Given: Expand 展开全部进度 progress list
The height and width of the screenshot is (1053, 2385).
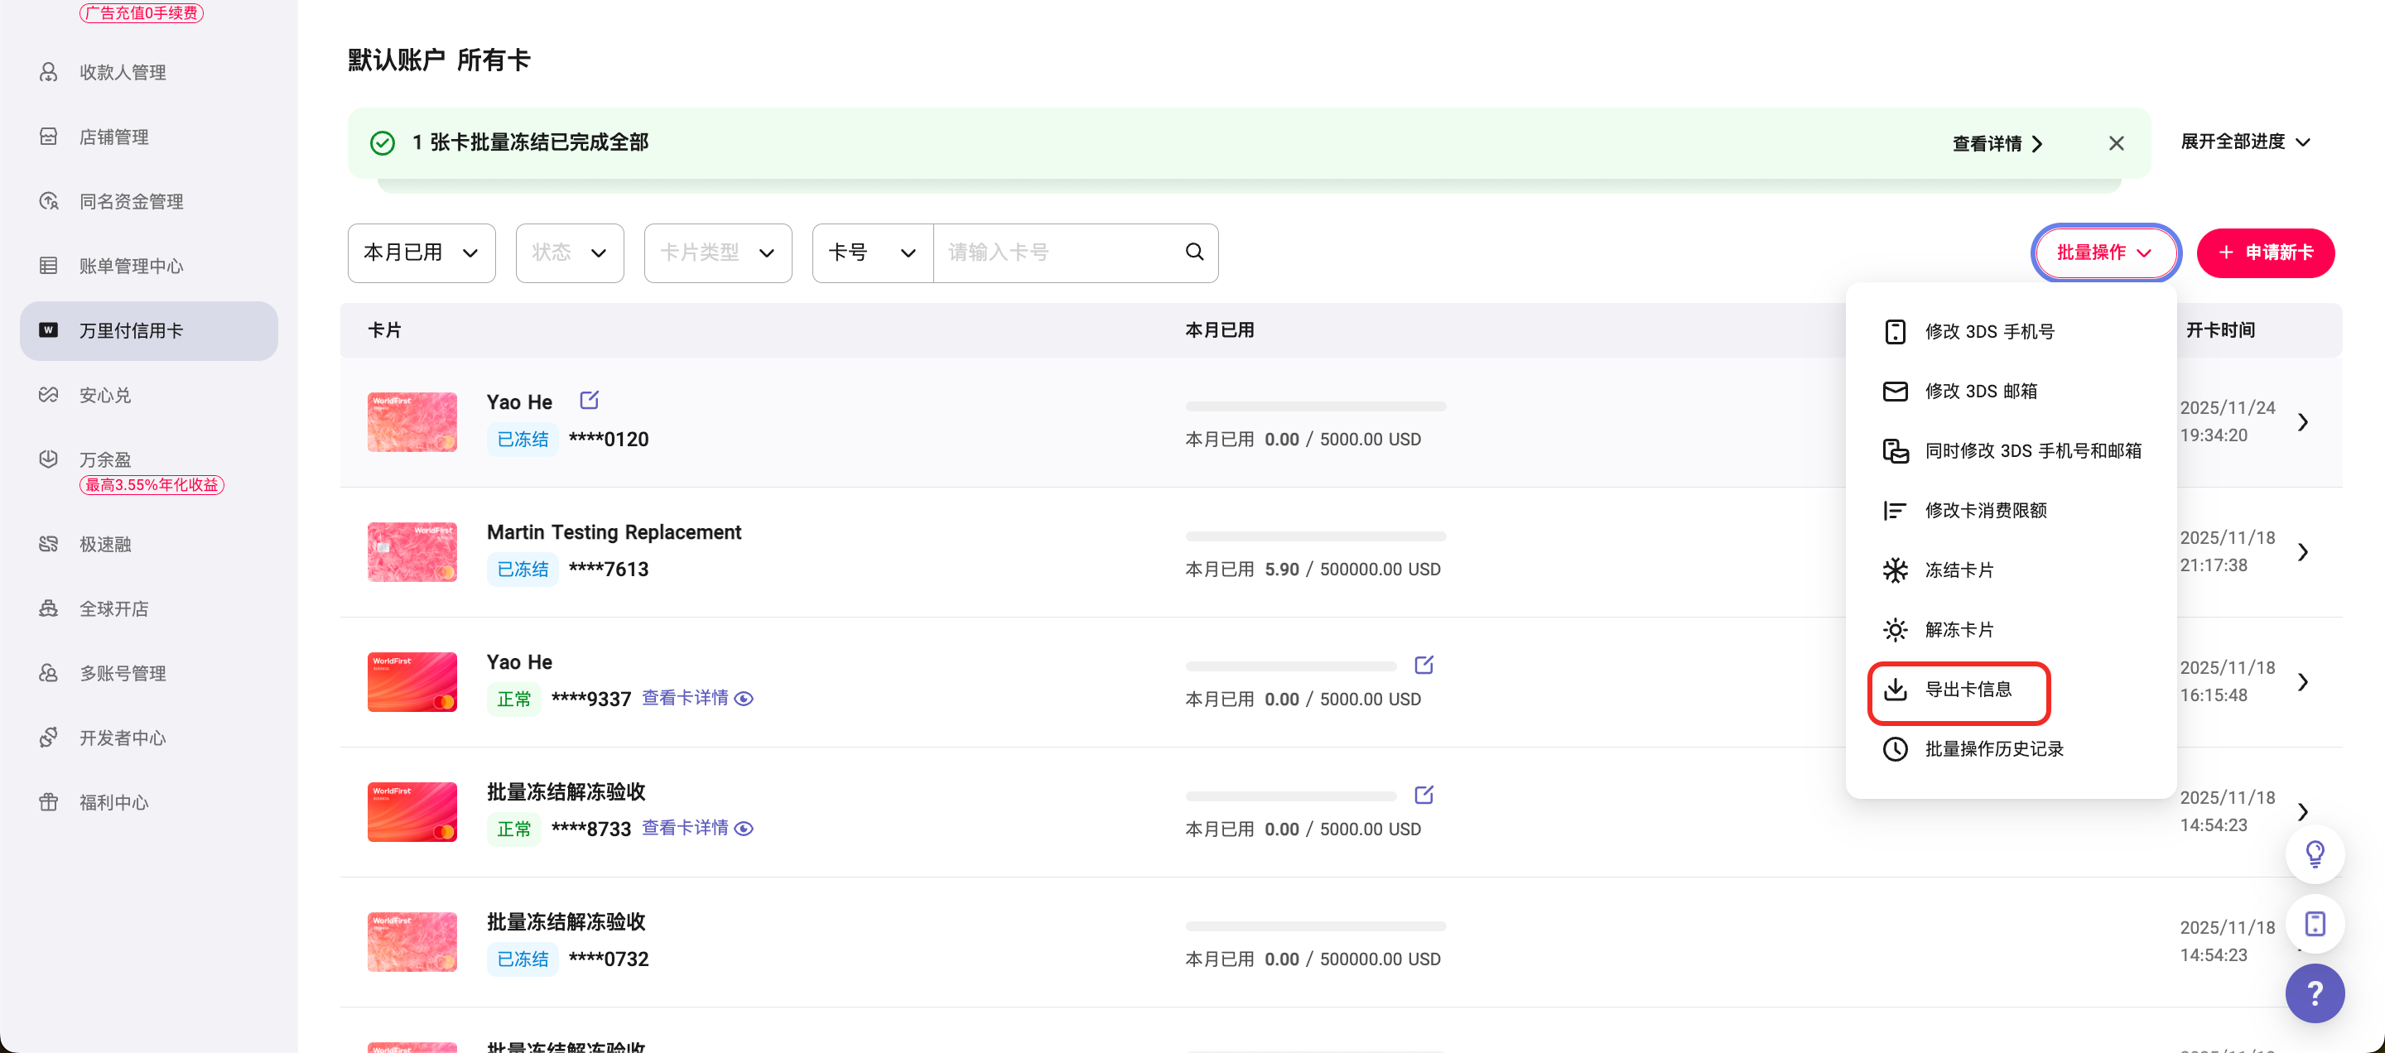Looking at the screenshot, I should pyautogui.click(x=2244, y=142).
